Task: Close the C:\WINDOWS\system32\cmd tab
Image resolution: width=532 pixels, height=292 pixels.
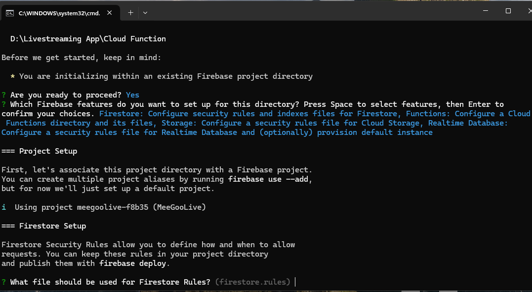Action: coord(110,13)
